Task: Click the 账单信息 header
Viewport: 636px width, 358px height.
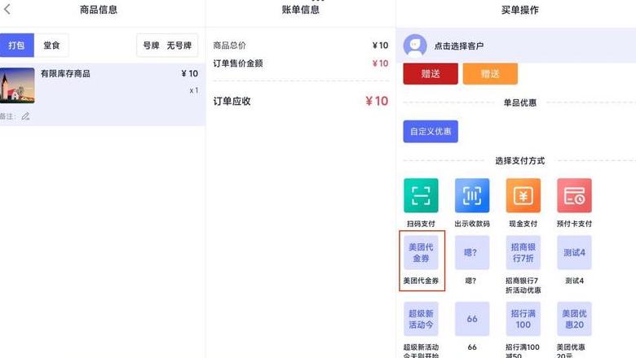Action: pyautogui.click(x=301, y=10)
